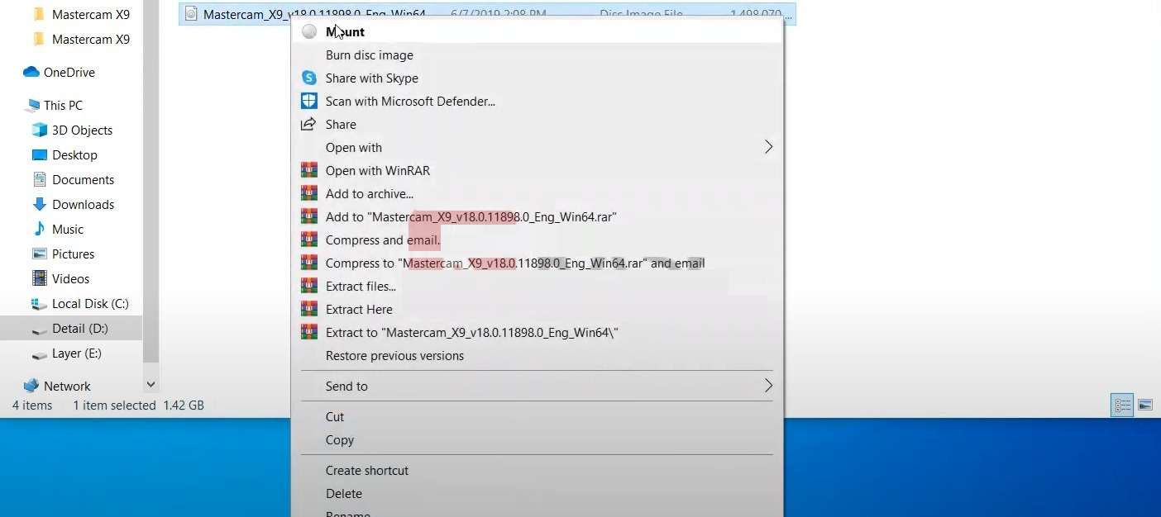1161x517 pixels.
Task: Click the Skype icon in context menu
Action: pyautogui.click(x=309, y=78)
